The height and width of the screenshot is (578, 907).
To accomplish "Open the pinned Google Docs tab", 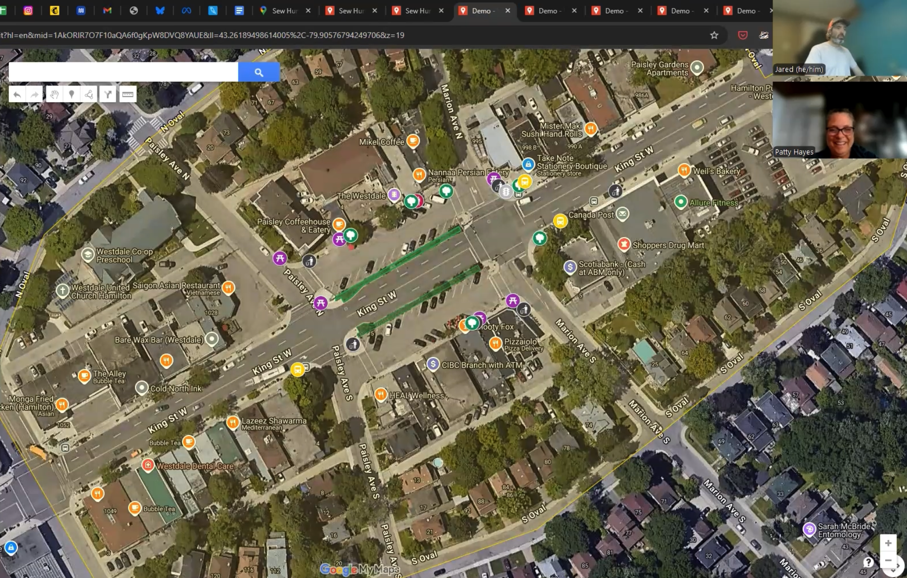I will [x=239, y=10].
